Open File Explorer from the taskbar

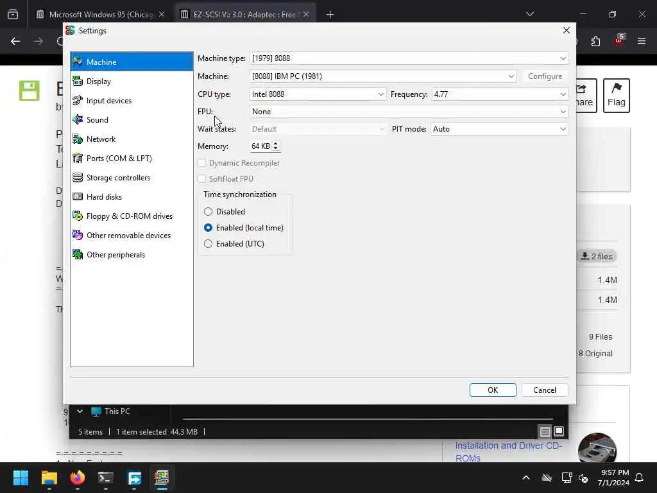pos(49,478)
